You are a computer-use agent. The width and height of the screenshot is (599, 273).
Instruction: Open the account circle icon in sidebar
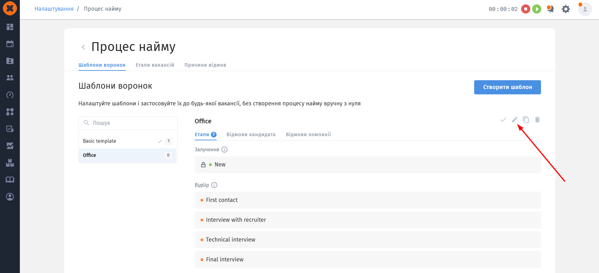[x=10, y=197]
